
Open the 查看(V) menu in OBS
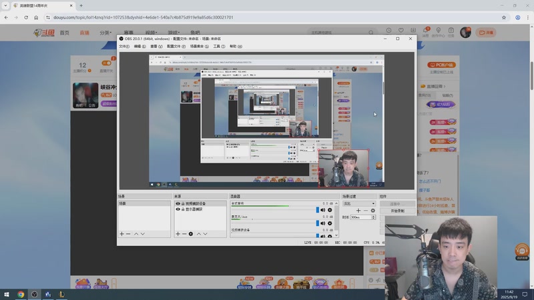156,46
